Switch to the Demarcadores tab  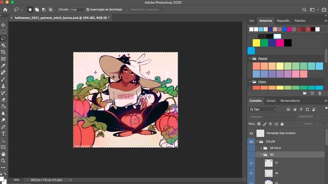pyautogui.click(x=290, y=101)
